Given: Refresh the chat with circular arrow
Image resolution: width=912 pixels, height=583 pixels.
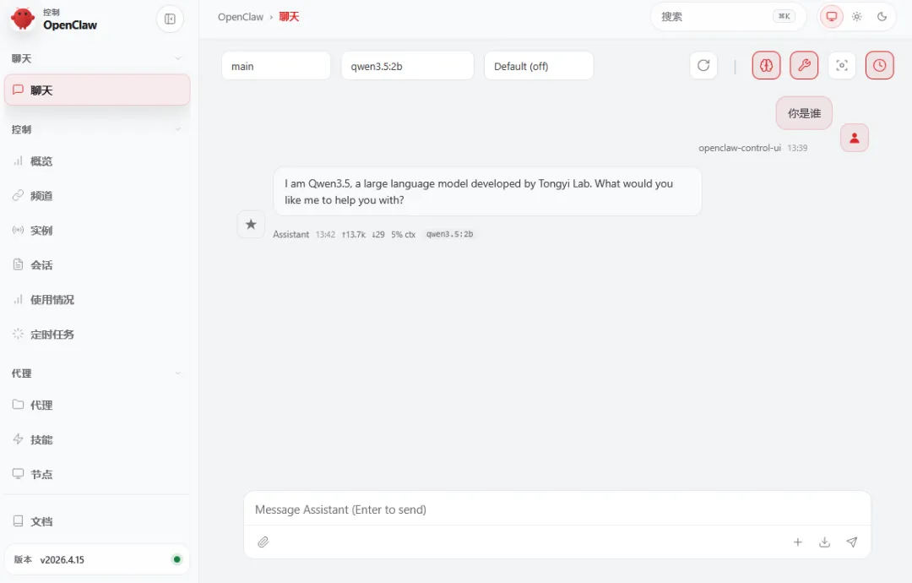Looking at the screenshot, I should 703,65.
